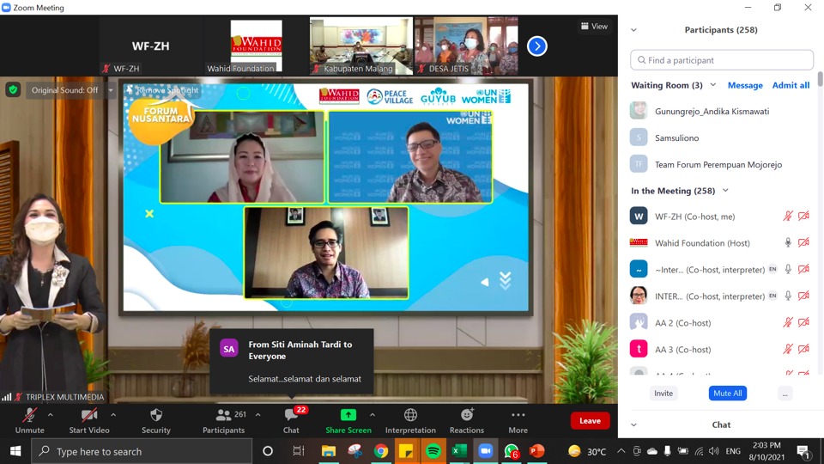Open the Security shield options

(155, 416)
